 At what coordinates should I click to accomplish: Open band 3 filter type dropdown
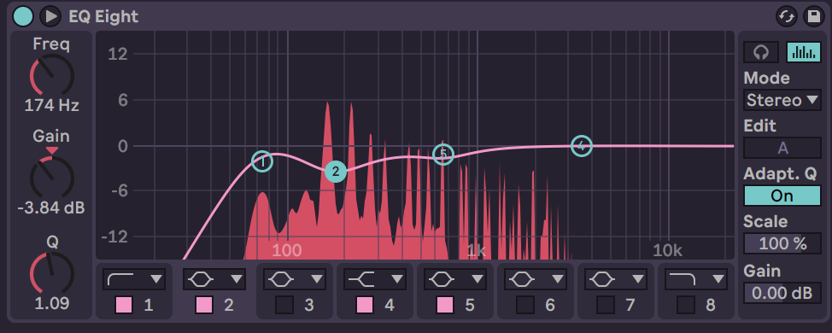(295, 279)
